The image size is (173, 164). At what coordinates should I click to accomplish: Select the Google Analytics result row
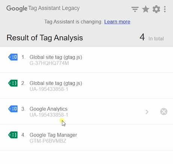pyautogui.click(x=86, y=112)
